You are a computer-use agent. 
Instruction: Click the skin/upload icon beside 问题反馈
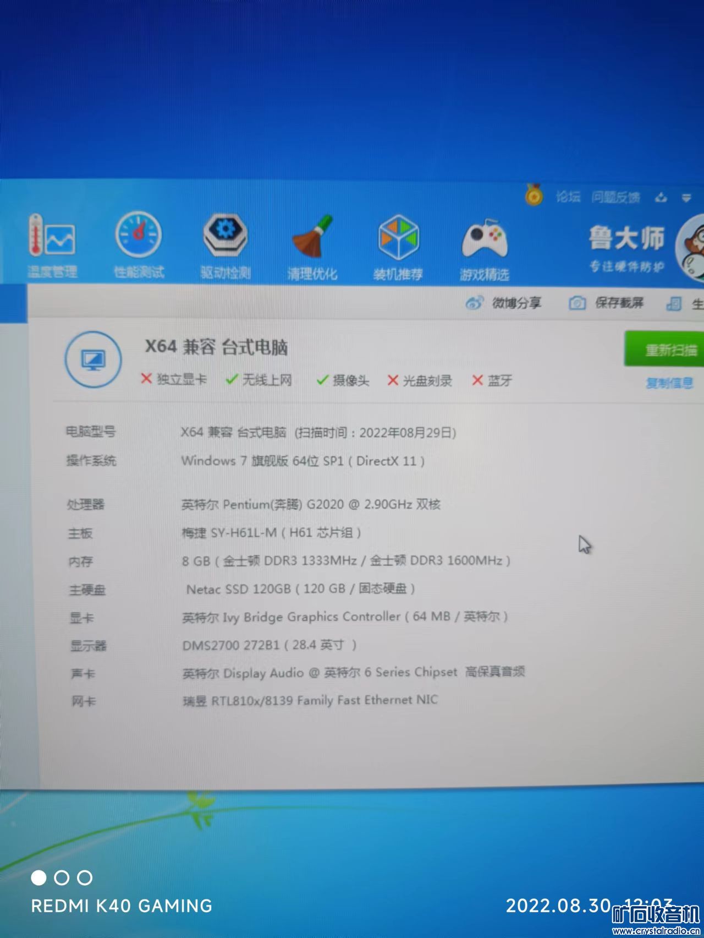click(x=661, y=197)
